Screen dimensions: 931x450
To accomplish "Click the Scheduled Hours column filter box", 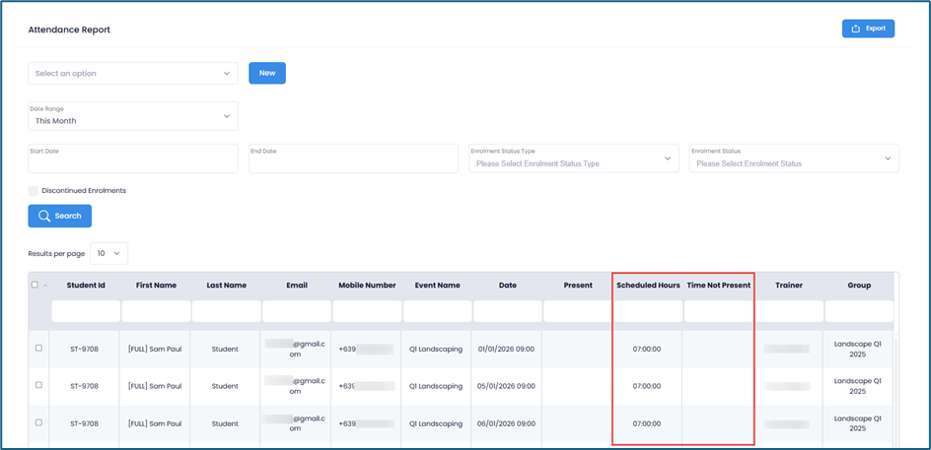I will click(648, 311).
